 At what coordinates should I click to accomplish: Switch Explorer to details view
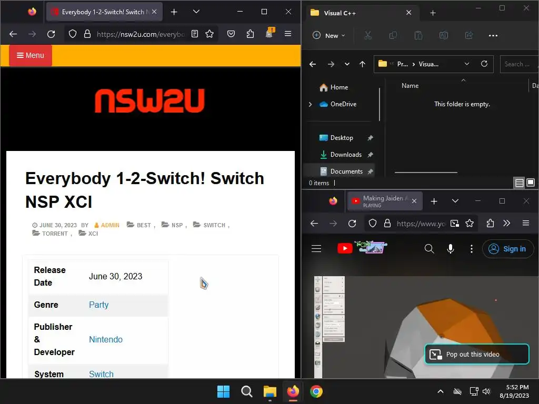[519, 183]
